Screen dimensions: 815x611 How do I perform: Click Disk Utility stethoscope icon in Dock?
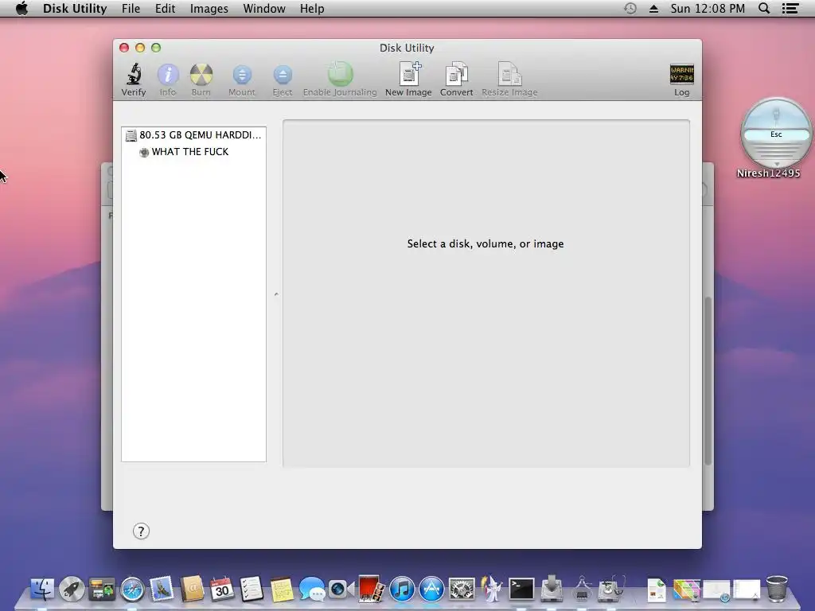pyautogui.click(x=612, y=590)
